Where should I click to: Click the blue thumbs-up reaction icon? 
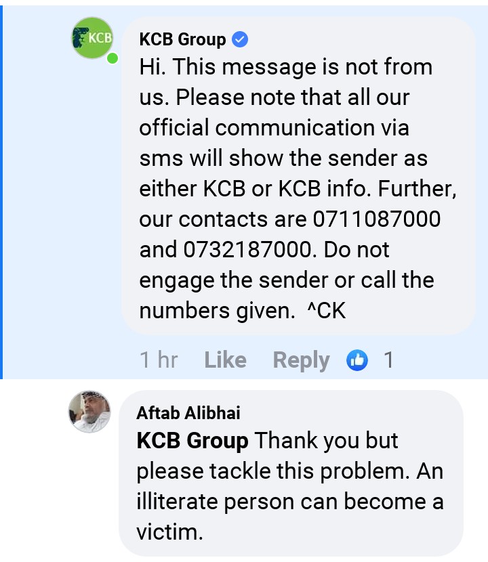pos(357,360)
